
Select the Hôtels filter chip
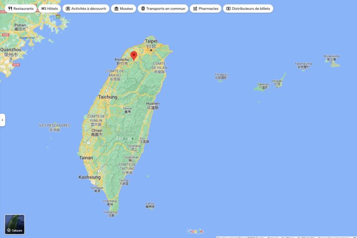pos(50,8)
